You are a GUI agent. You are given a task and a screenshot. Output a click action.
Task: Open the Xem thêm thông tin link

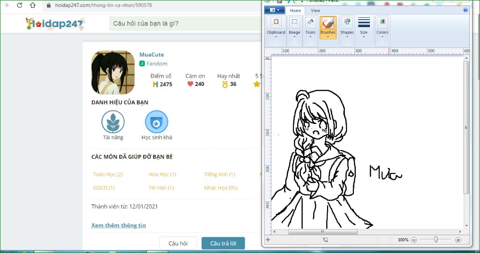tap(119, 225)
